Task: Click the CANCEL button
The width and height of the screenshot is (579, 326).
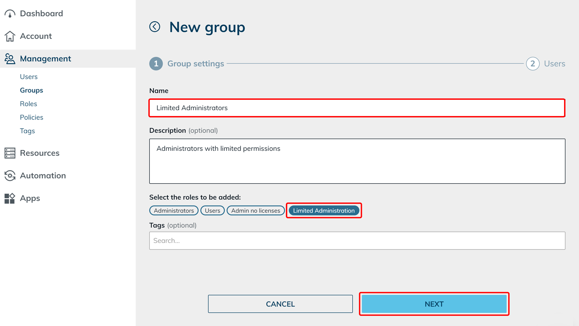Action: 280,304
